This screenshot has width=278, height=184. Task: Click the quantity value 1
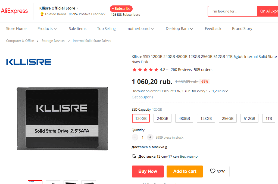[143, 138]
